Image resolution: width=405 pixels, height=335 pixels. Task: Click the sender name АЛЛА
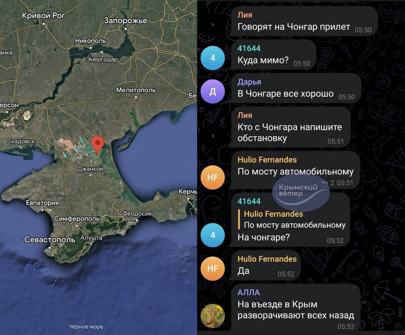click(x=249, y=292)
